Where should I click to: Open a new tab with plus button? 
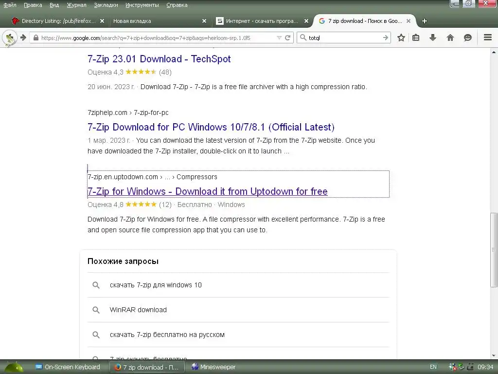pyautogui.click(x=424, y=21)
